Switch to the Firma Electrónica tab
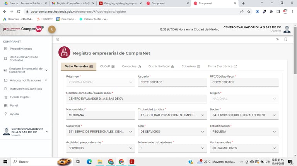297x166 pixels. [222, 66]
